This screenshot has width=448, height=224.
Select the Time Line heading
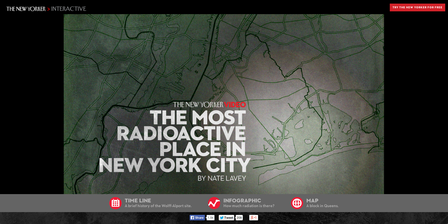click(x=138, y=200)
